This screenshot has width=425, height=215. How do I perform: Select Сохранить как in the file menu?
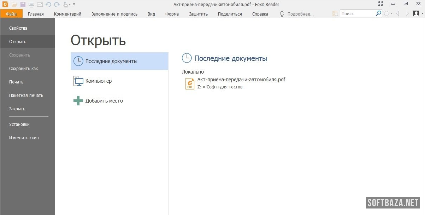pyautogui.click(x=23, y=69)
